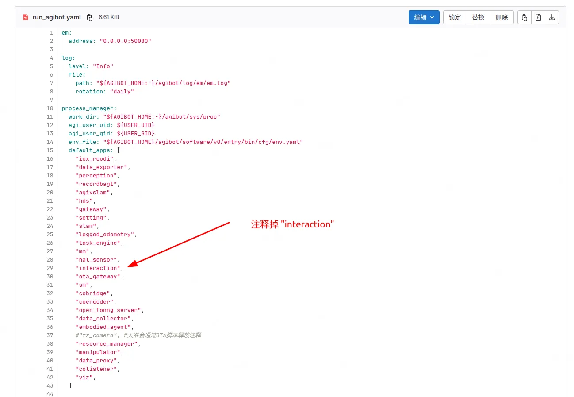
Task: Click the "mm" entry
Action: pos(82,251)
